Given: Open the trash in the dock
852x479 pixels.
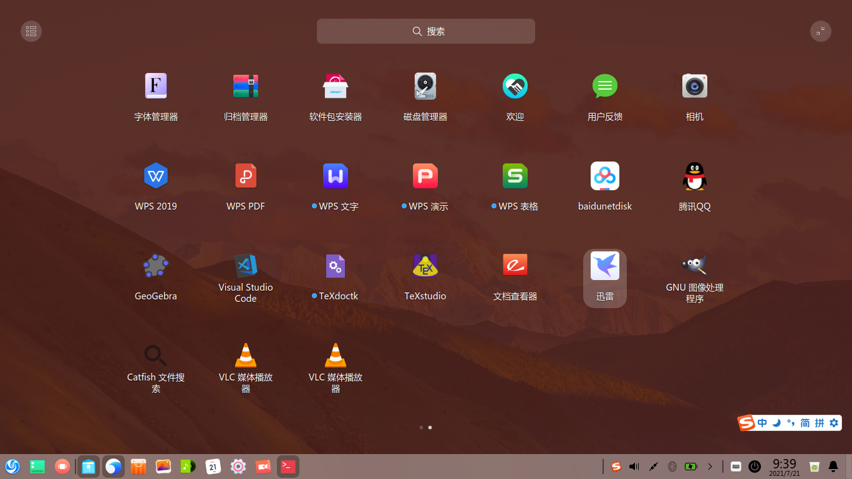Looking at the screenshot, I should pos(815,467).
